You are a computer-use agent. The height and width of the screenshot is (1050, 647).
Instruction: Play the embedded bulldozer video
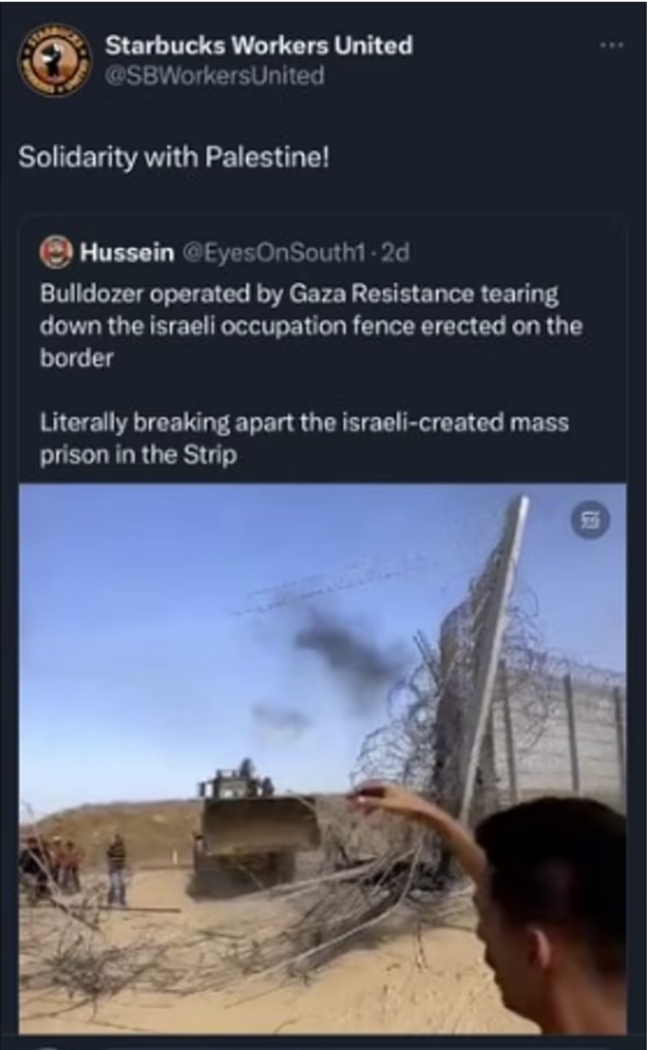[x=322, y=759]
